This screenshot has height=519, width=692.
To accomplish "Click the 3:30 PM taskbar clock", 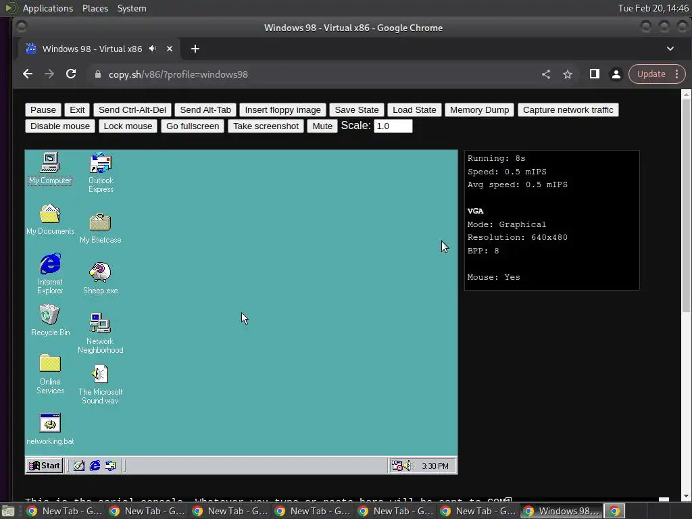I will [435, 466].
